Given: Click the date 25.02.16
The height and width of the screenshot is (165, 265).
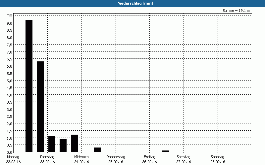Looking at the screenshot, I should pos(116,162).
